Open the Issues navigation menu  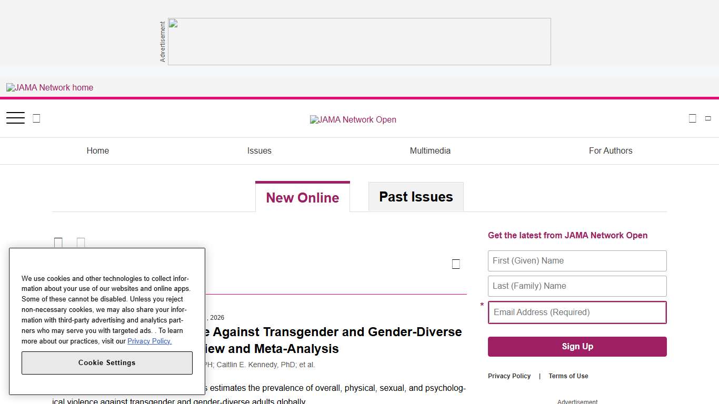[x=259, y=150]
